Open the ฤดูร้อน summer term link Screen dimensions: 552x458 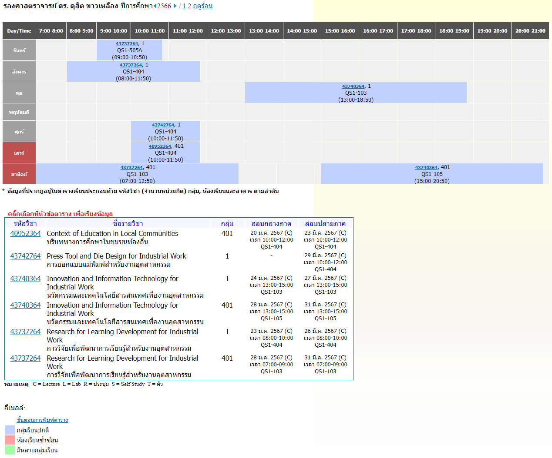coord(202,6)
